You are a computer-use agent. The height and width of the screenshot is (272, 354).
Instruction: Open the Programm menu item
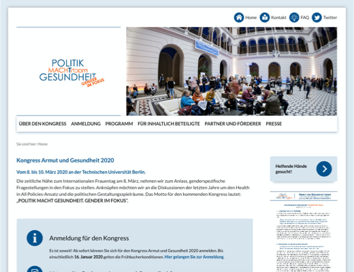[x=119, y=124]
